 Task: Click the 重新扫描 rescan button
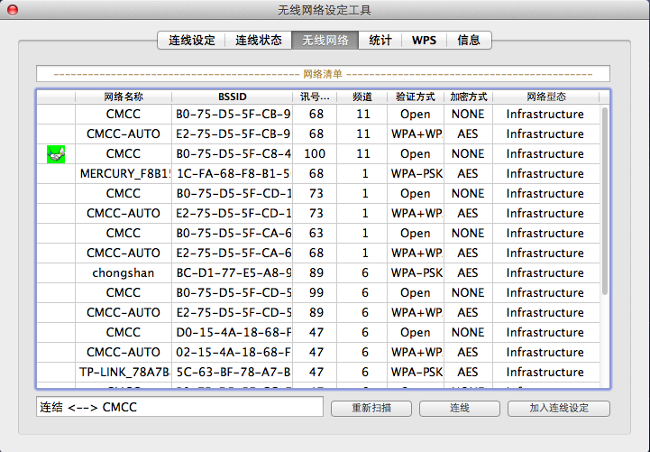pos(371,408)
